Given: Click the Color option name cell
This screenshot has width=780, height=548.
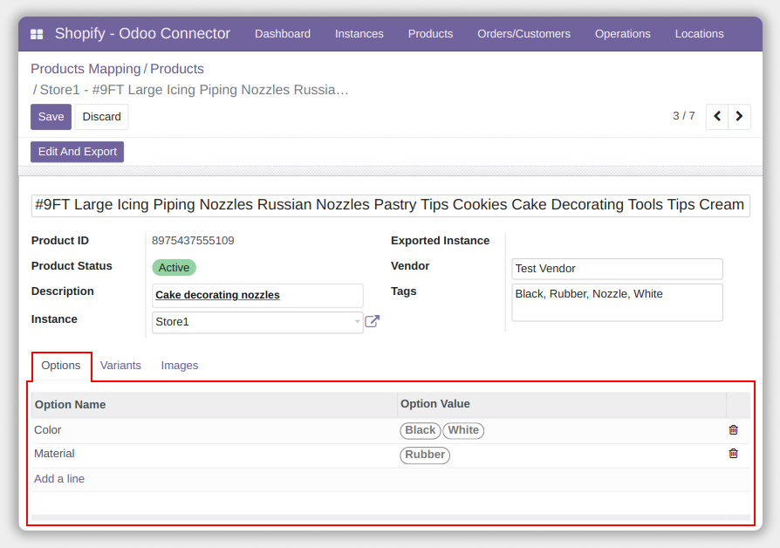Looking at the screenshot, I should 214,430.
